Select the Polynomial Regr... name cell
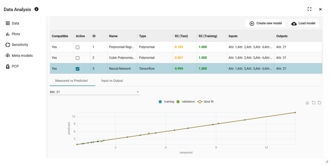Image resolution: width=331 pixels, height=167 pixels. point(122,47)
